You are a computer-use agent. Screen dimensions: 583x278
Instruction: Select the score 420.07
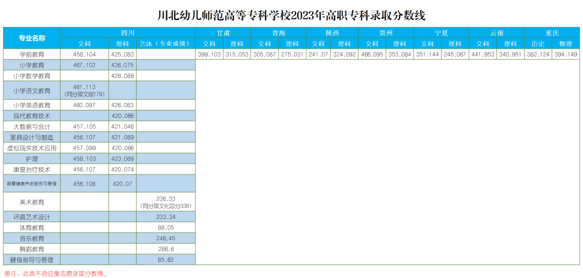[123, 184]
